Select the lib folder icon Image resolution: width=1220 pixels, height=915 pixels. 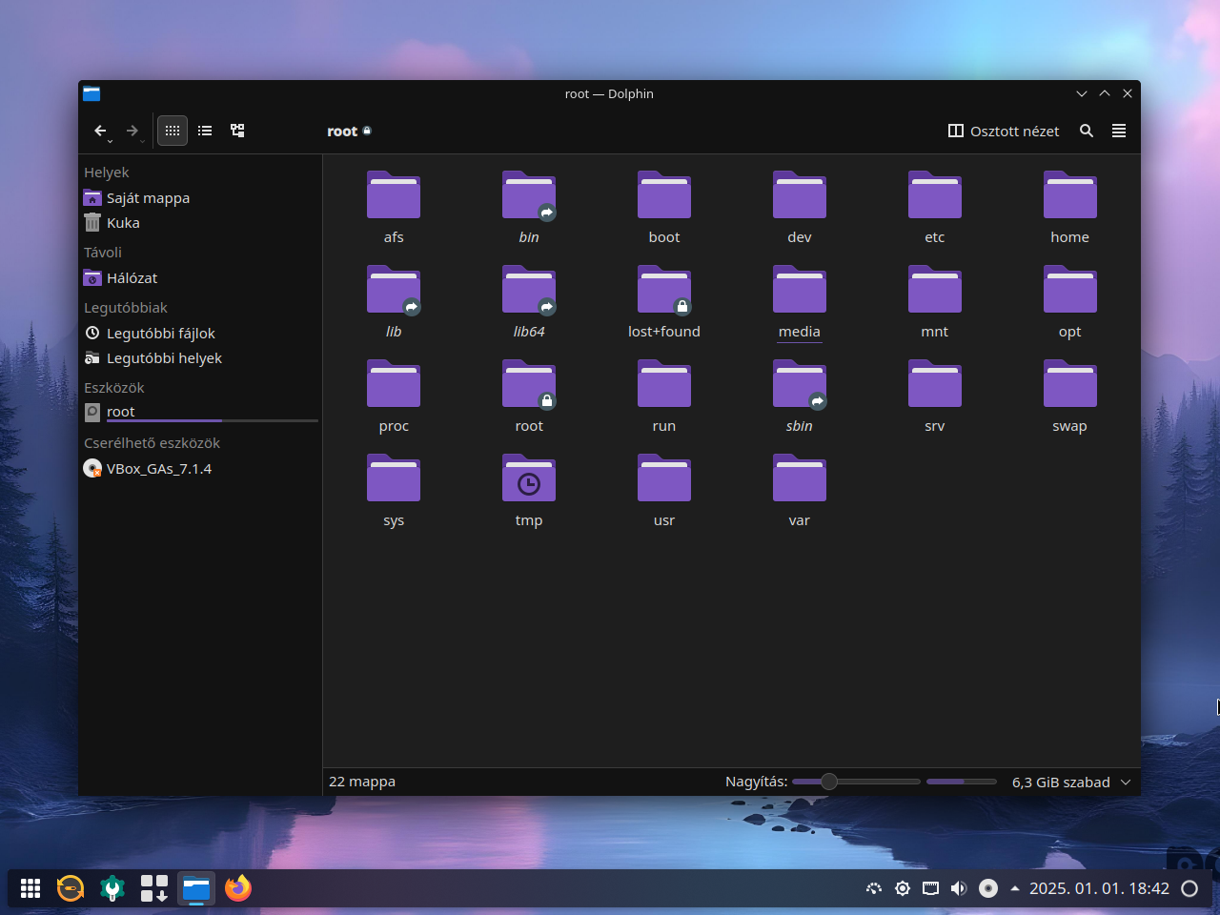click(394, 289)
